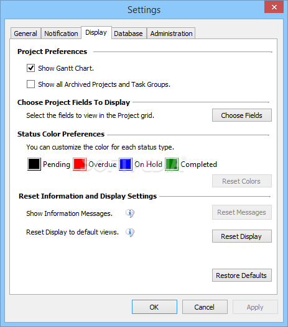The image size is (288, 327).
Task: Click the Apply button
Action: coord(255,307)
